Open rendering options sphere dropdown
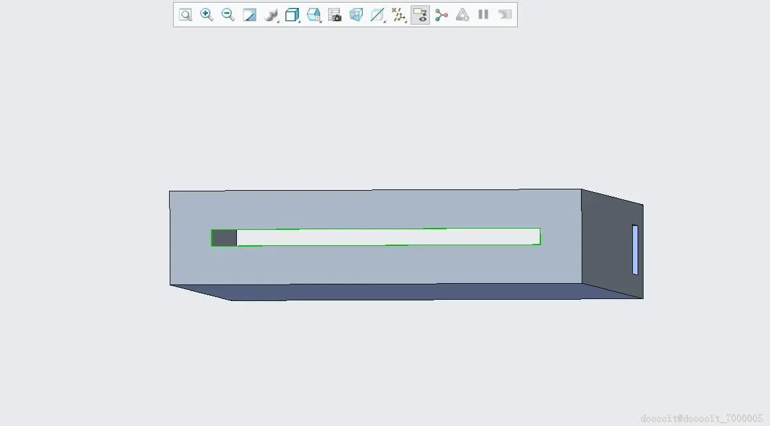 coord(271,15)
